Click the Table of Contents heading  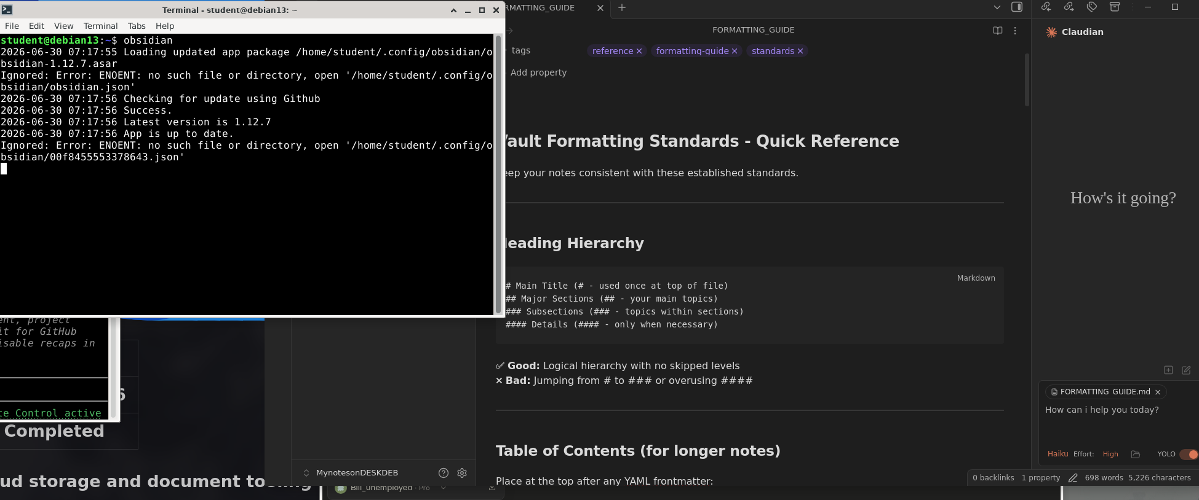tap(638, 451)
